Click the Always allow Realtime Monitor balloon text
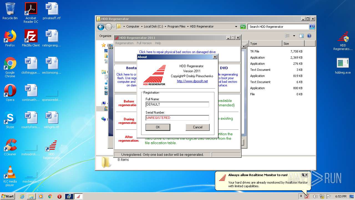 (x=258, y=175)
